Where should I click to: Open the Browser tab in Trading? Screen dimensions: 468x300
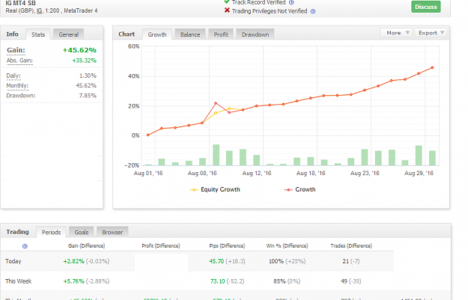point(112,233)
